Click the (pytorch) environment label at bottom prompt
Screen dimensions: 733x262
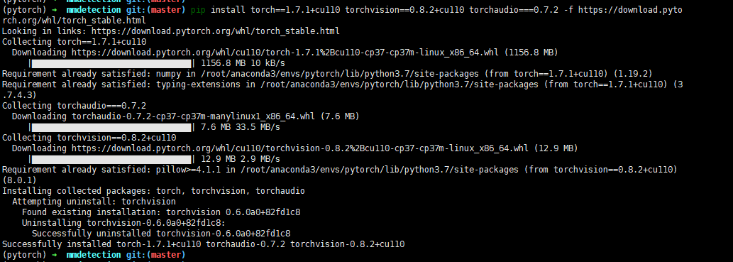click(24, 255)
